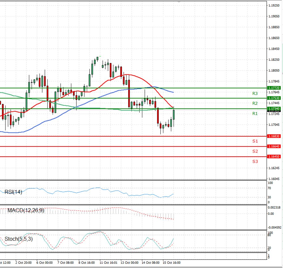The width and height of the screenshot is (283, 268).
Task: Click the 11 Oct 16:01 time marker
Action: click(108, 263)
